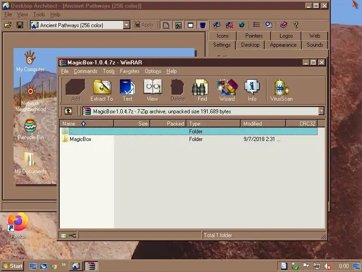Click the red X computers toolbar icon
The width and height of the screenshot is (362, 272).
coord(229,25)
